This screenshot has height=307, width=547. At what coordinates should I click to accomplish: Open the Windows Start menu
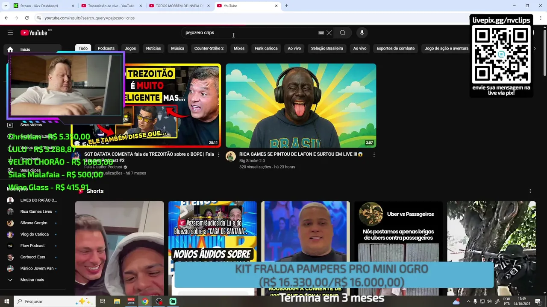pyautogui.click(x=7, y=301)
